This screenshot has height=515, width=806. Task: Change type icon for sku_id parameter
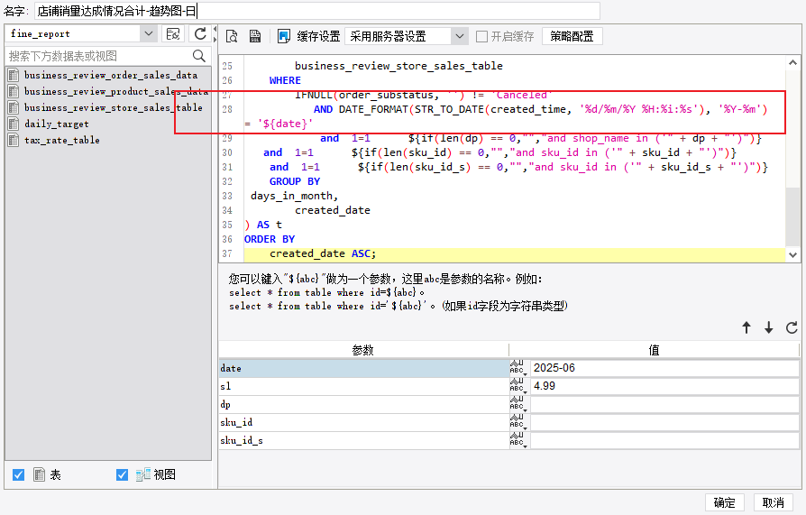pyautogui.click(x=518, y=422)
